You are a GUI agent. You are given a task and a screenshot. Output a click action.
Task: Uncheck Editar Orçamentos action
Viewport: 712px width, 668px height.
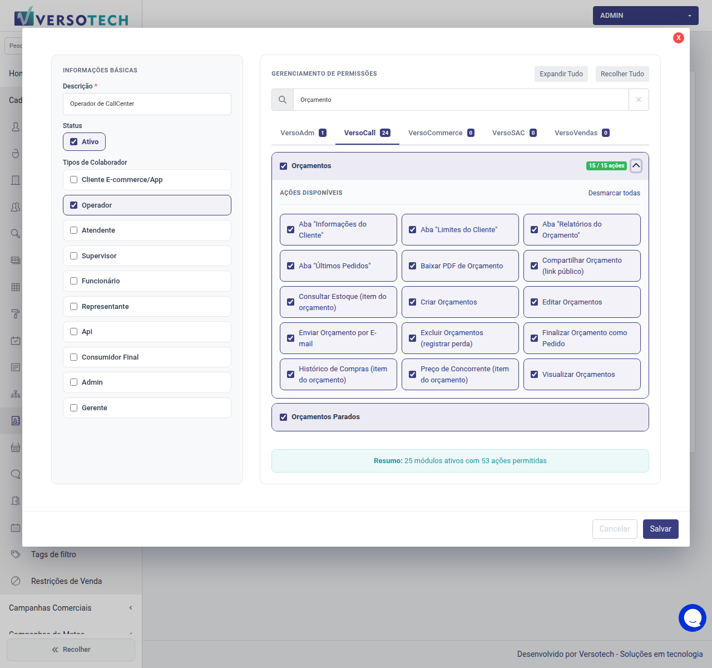pos(535,302)
